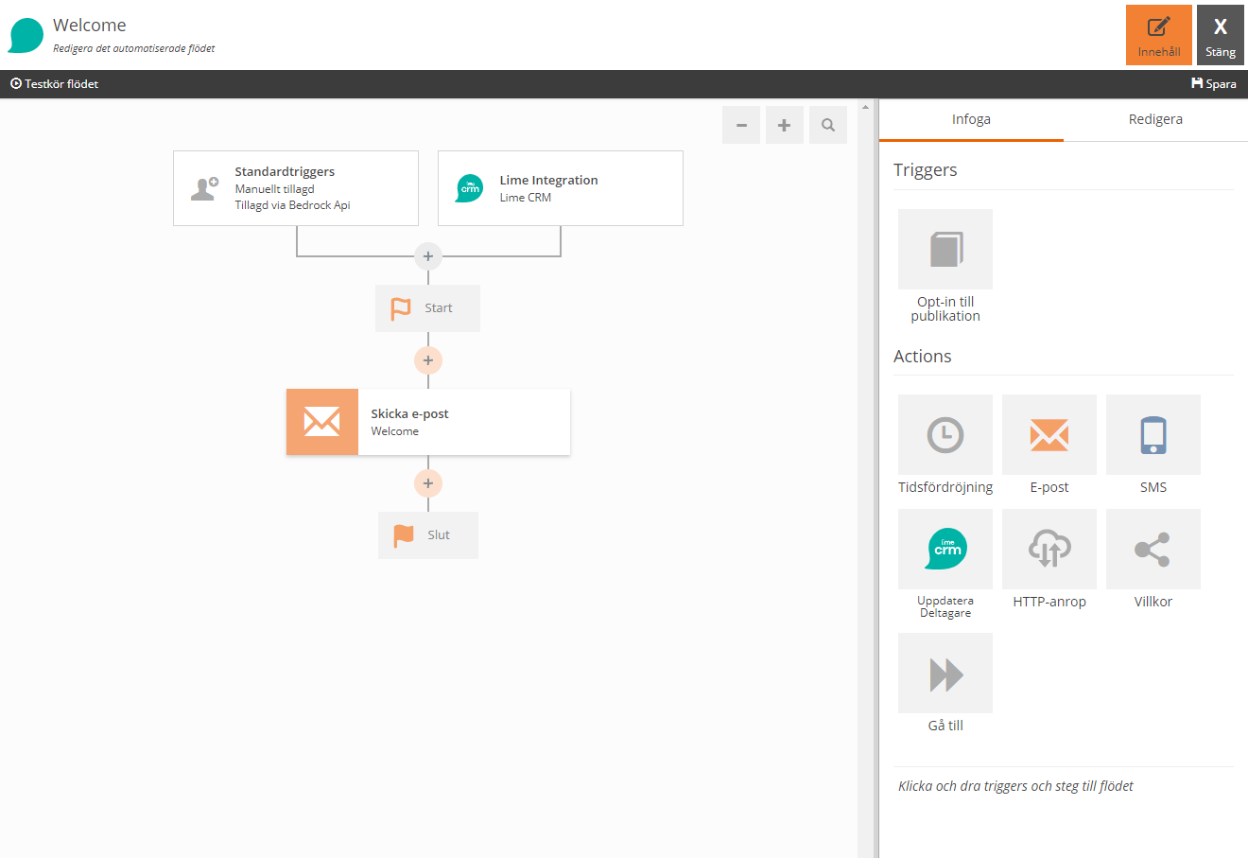Open the Opt-in till publikation trigger
Screen dimensions: 1248x858
tap(945, 248)
